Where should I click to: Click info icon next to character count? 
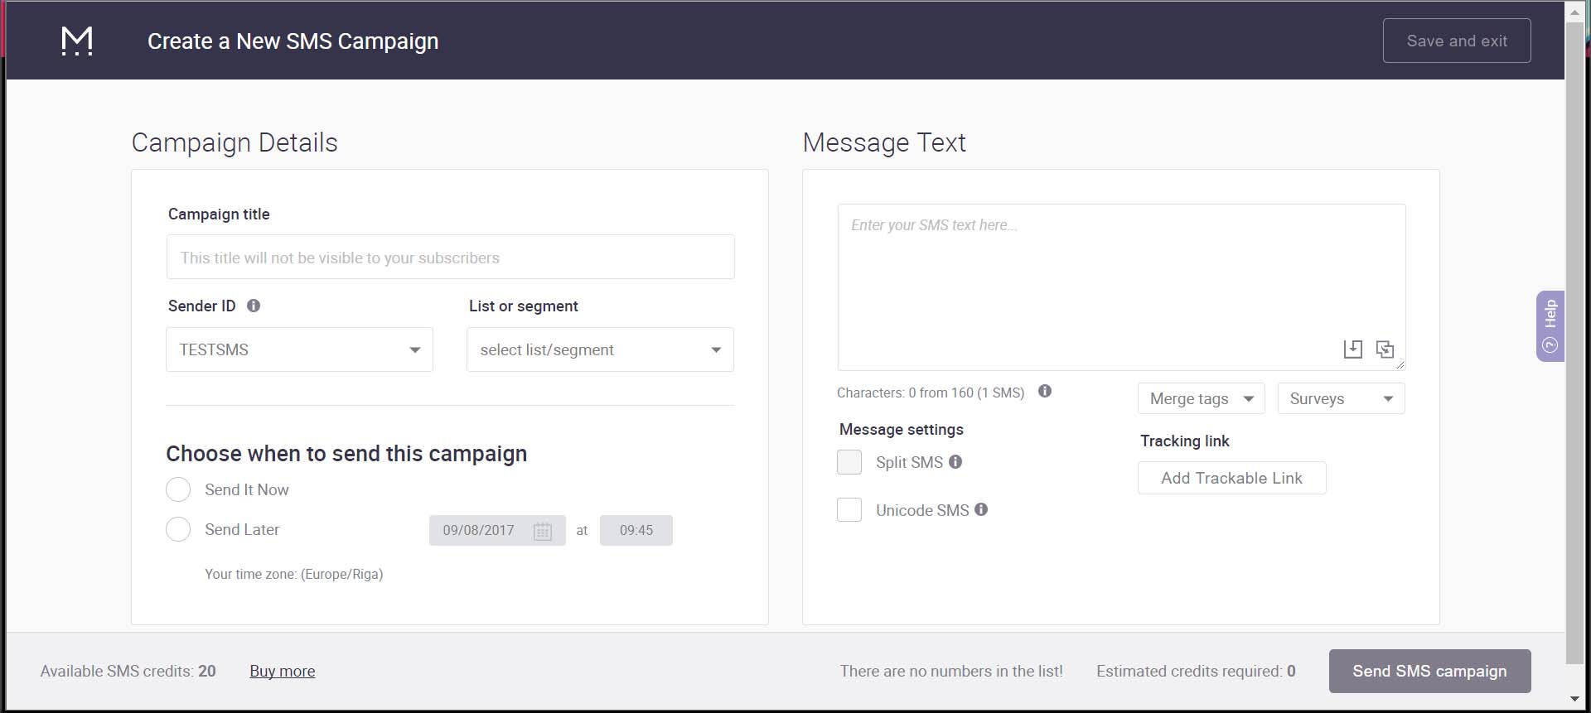coord(1045,391)
